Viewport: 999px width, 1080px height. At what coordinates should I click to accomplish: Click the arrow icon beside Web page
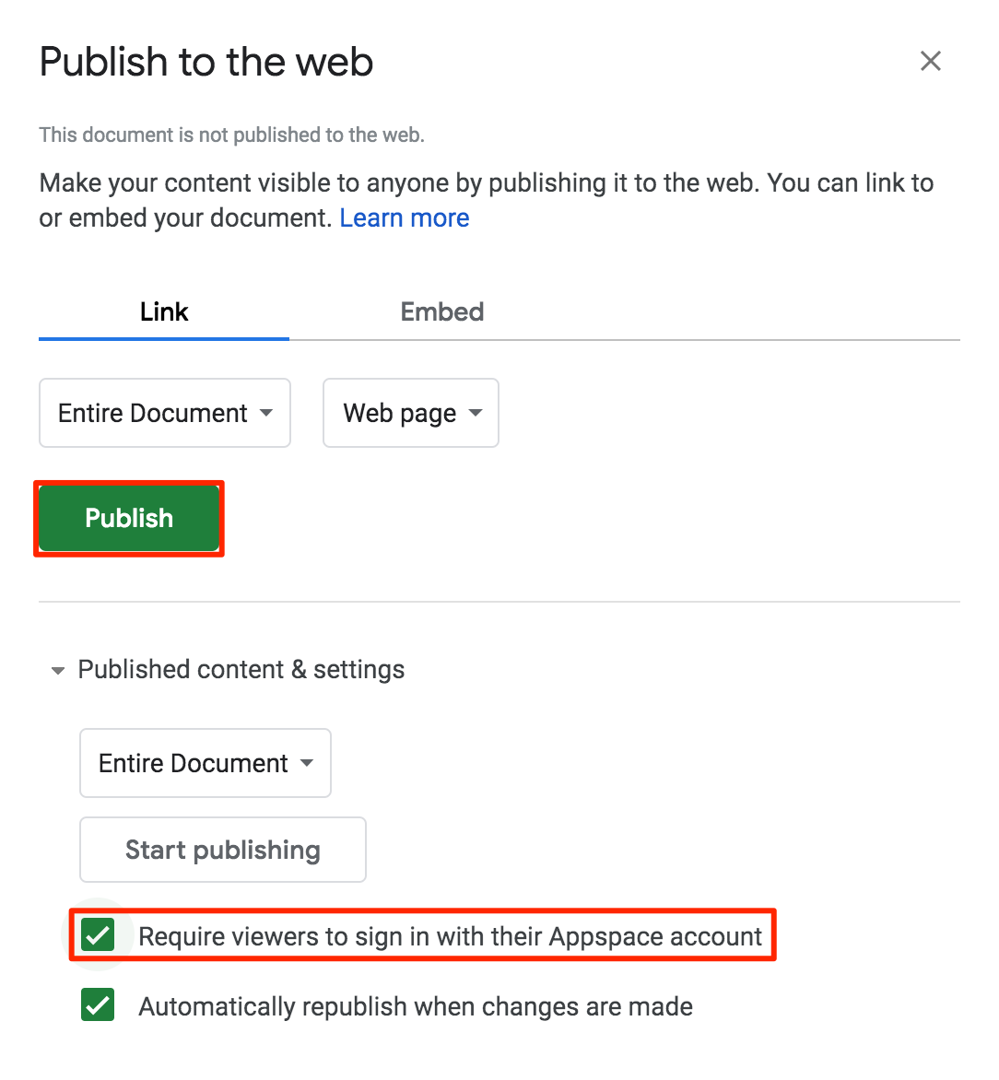point(476,413)
